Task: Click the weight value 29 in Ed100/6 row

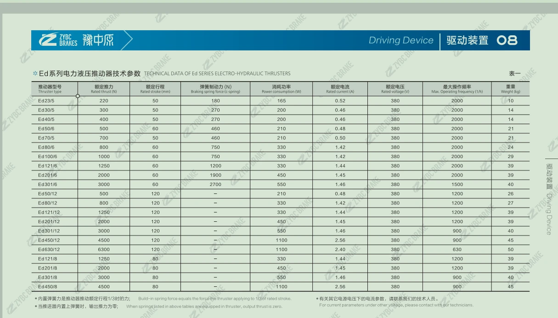Action: [x=511, y=157]
